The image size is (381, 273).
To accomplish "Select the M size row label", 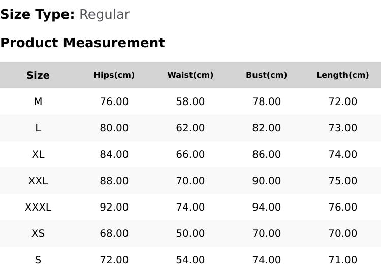I will [38, 101].
